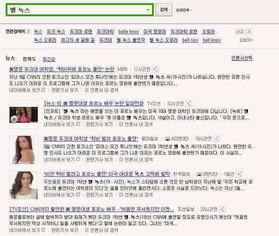The width and height of the screenshot is (279, 236).
Task: Select related search bell knox
Action: (212, 40)
